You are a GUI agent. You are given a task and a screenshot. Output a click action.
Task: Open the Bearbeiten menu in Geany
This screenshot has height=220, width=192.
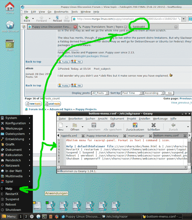(76, 119)
